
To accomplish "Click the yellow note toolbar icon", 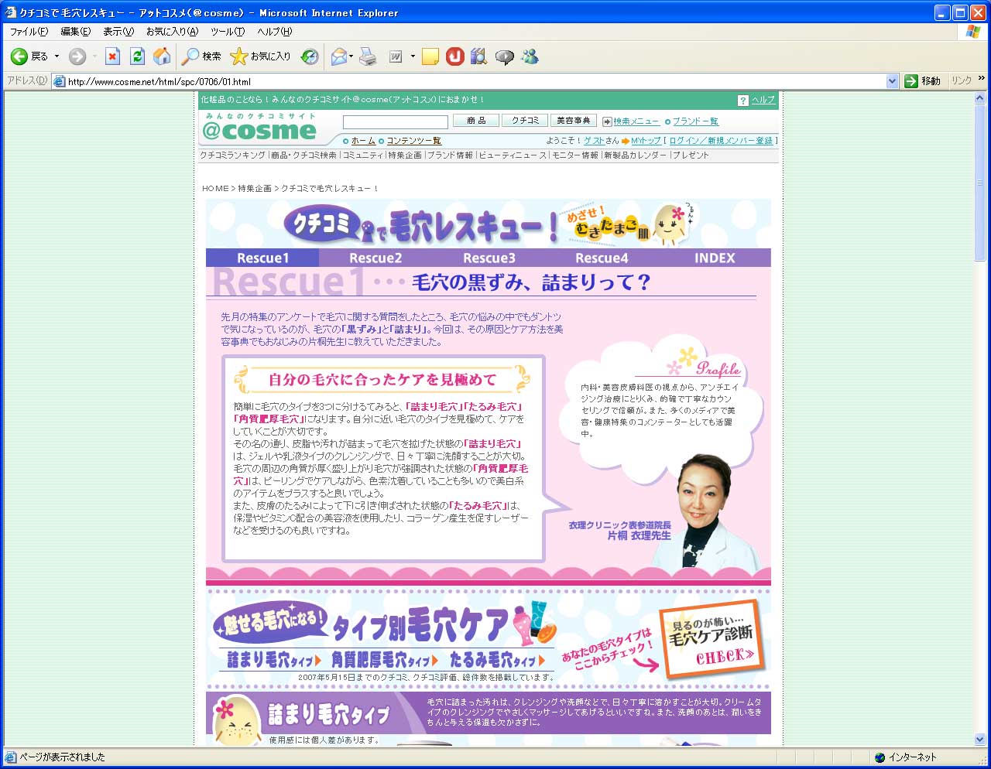I will click(430, 56).
